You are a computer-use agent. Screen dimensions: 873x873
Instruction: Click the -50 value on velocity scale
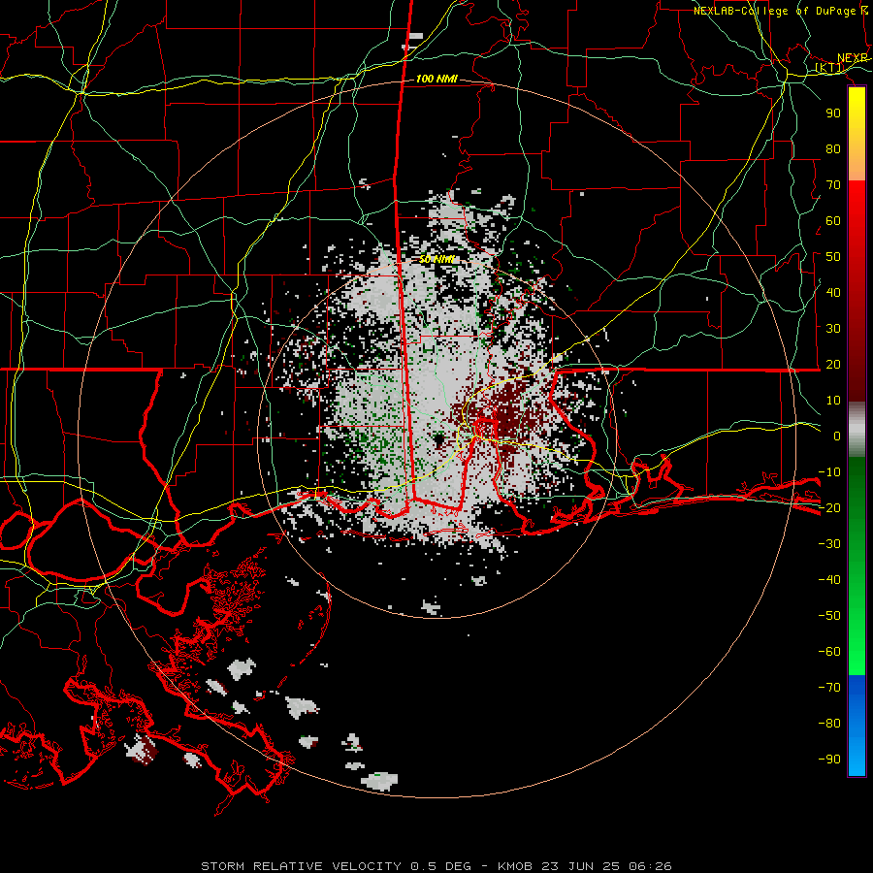coord(829,616)
